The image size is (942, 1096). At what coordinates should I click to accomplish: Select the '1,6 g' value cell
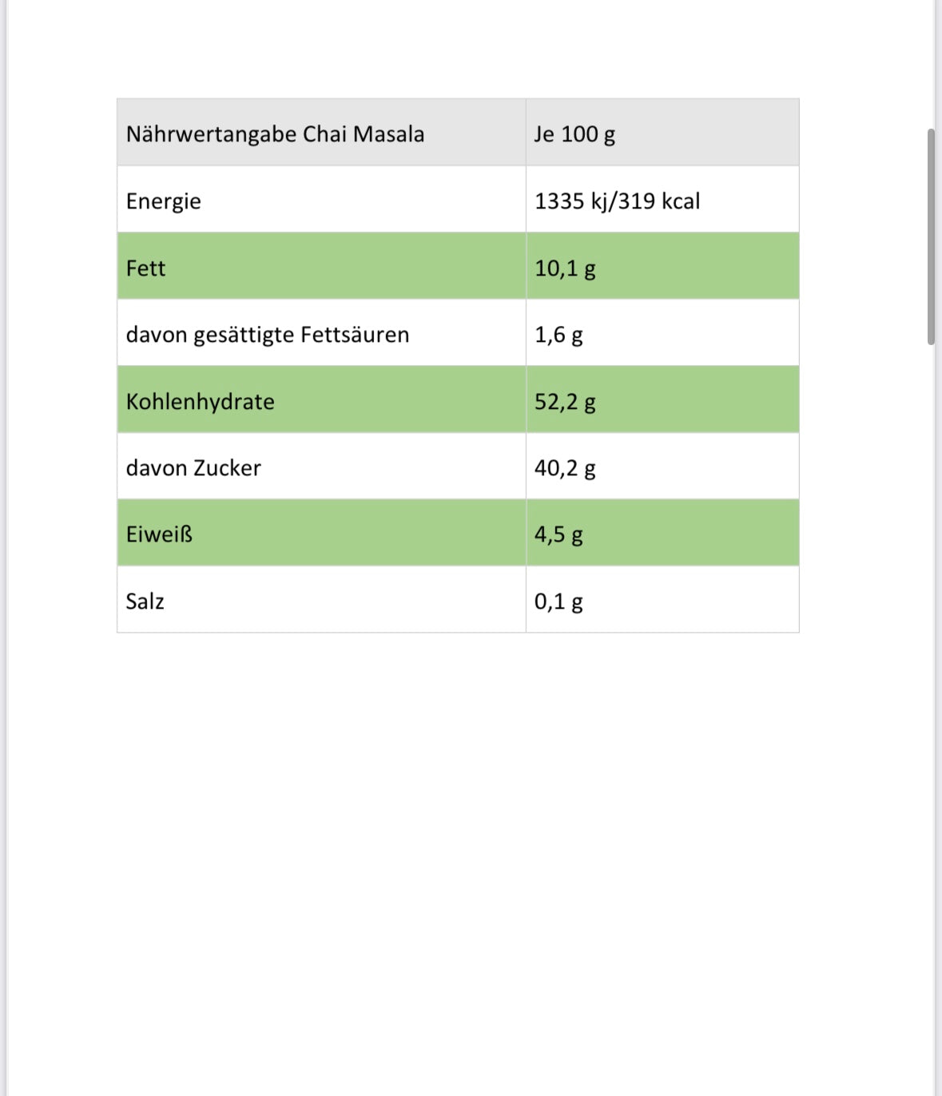(x=558, y=335)
